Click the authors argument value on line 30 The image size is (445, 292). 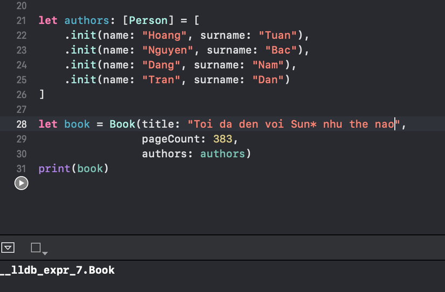(x=222, y=154)
